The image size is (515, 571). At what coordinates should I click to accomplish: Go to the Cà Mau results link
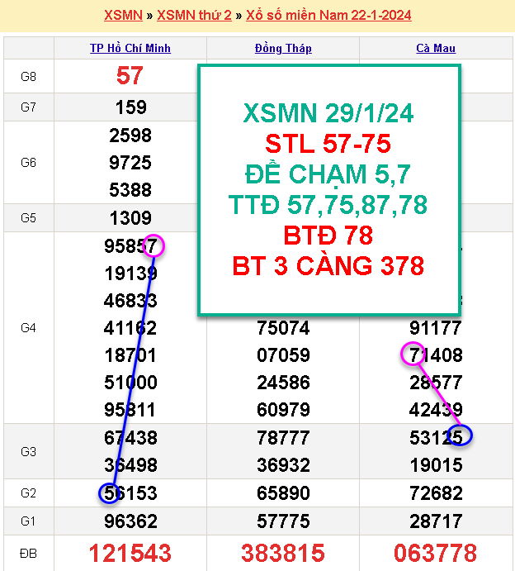(x=436, y=48)
